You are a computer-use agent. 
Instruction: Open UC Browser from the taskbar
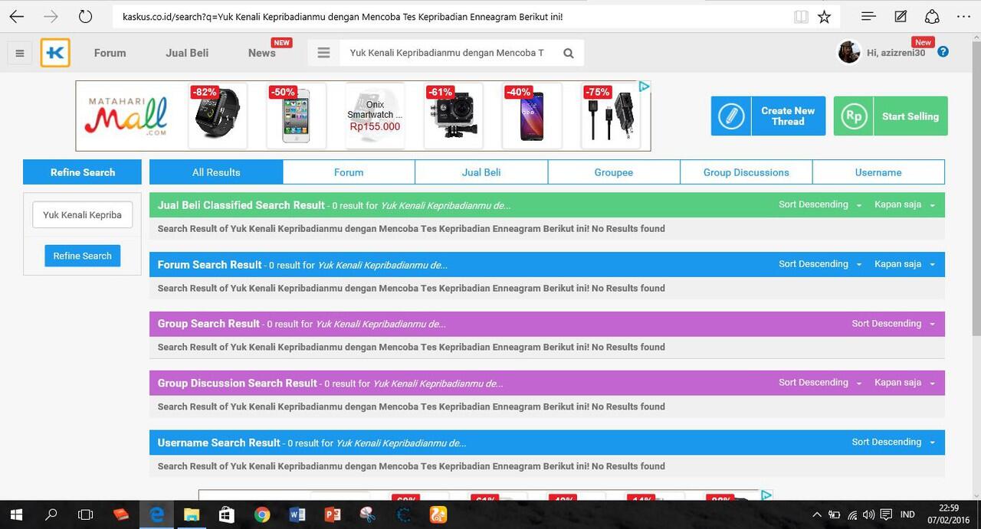(438, 514)
